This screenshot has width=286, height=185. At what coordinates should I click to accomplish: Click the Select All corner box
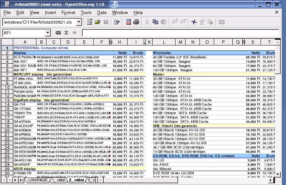[7, 42]
